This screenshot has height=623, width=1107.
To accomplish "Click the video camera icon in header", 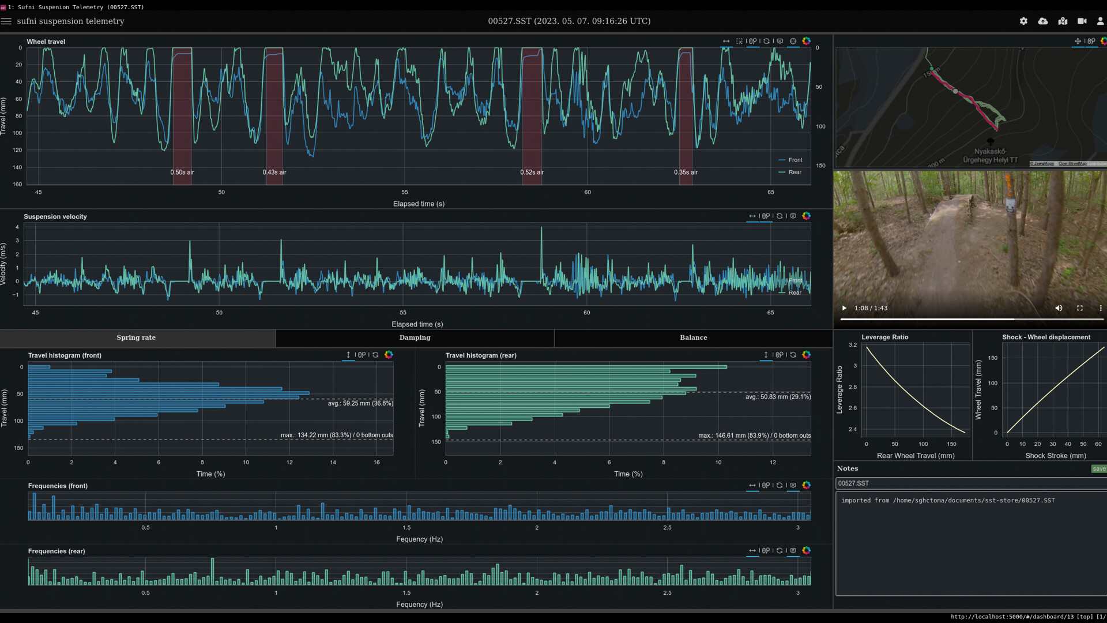I will click(1082, 21).
